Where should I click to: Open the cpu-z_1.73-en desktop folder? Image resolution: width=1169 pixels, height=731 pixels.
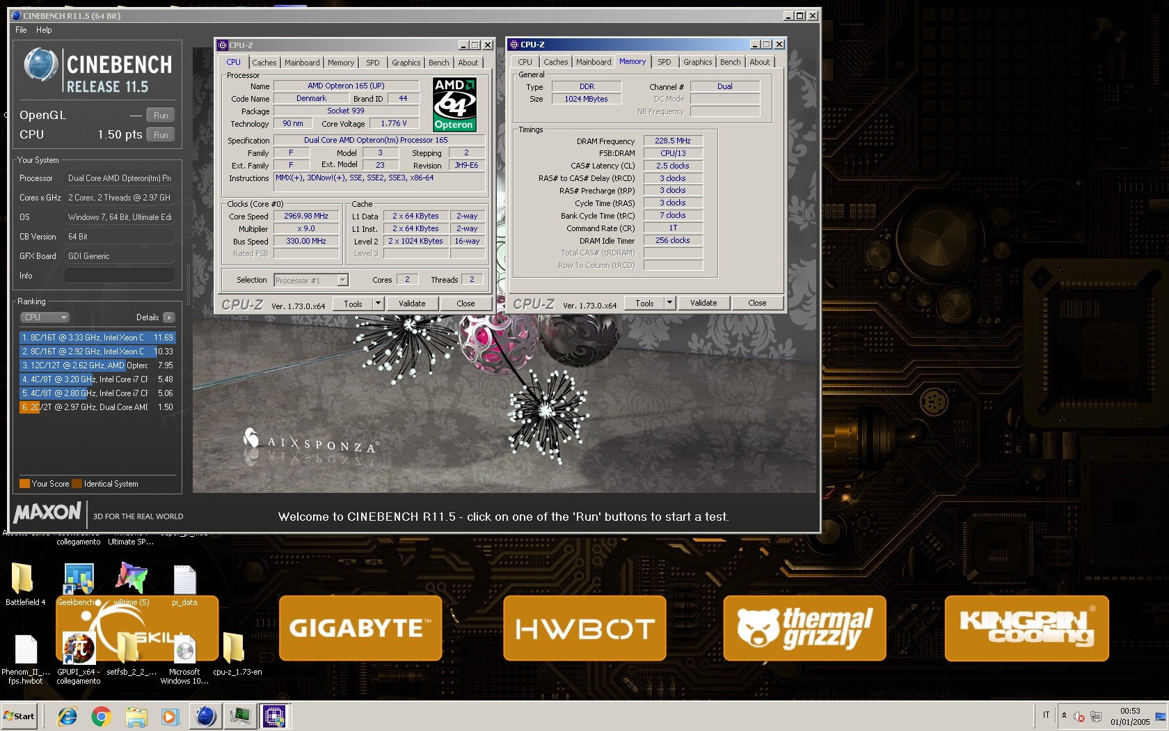pos(234,649)
